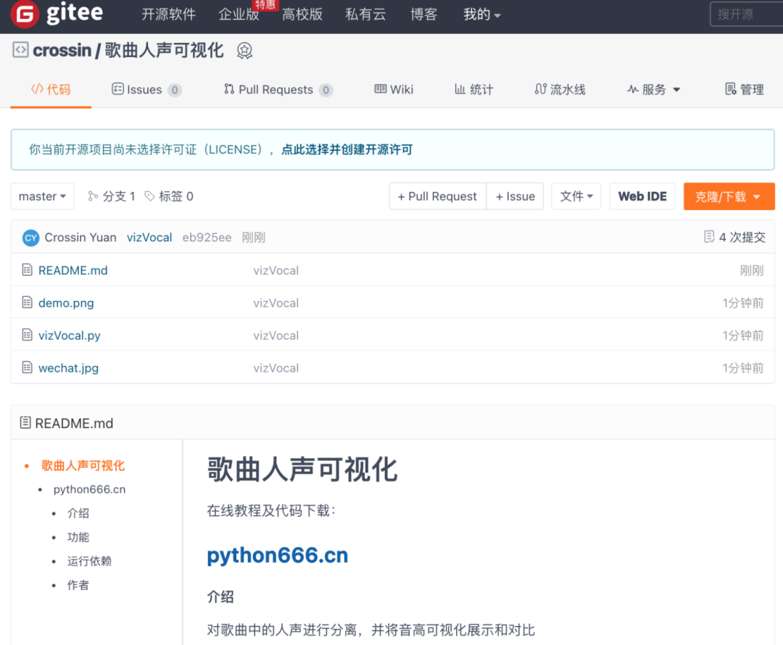Image resolution: width=783 pixels, height=645 pixels.
Task: Open the Pull Requests tab
Action: (278, 89)
